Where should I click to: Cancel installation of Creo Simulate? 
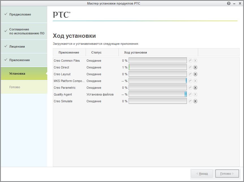click(x=195, y=101)
